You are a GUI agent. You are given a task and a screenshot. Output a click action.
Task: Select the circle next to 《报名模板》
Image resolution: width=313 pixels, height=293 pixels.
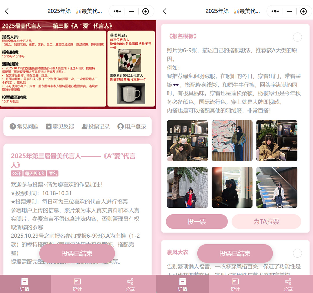click(297, 37)
